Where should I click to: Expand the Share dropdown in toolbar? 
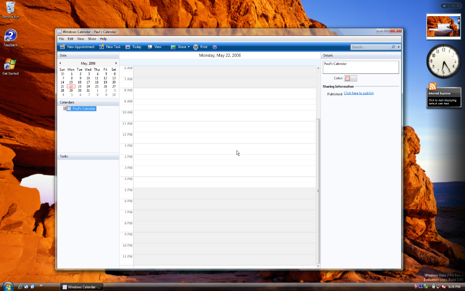click(188, 47)
